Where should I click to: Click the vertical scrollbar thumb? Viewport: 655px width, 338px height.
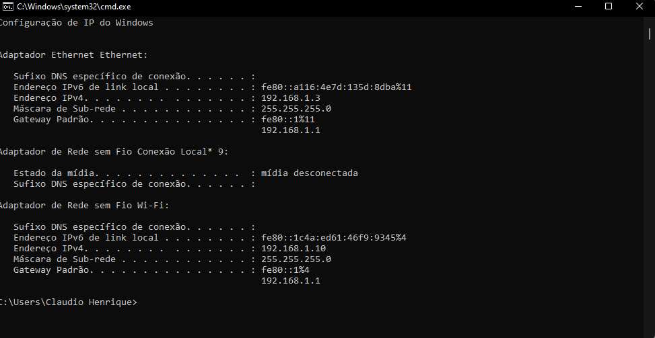[x=650, y=34]
